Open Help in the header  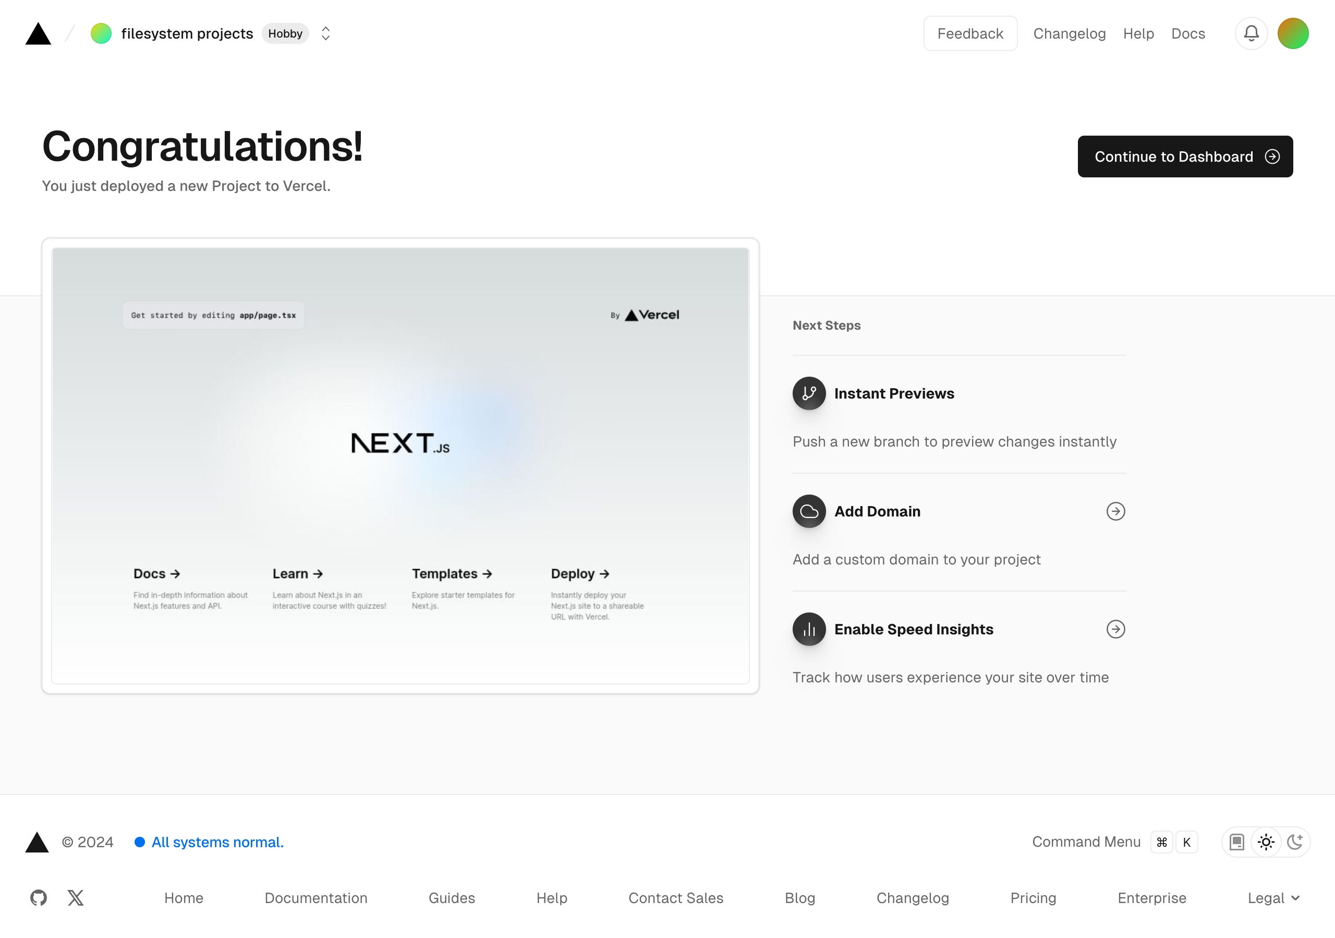tap(1138, 34)
